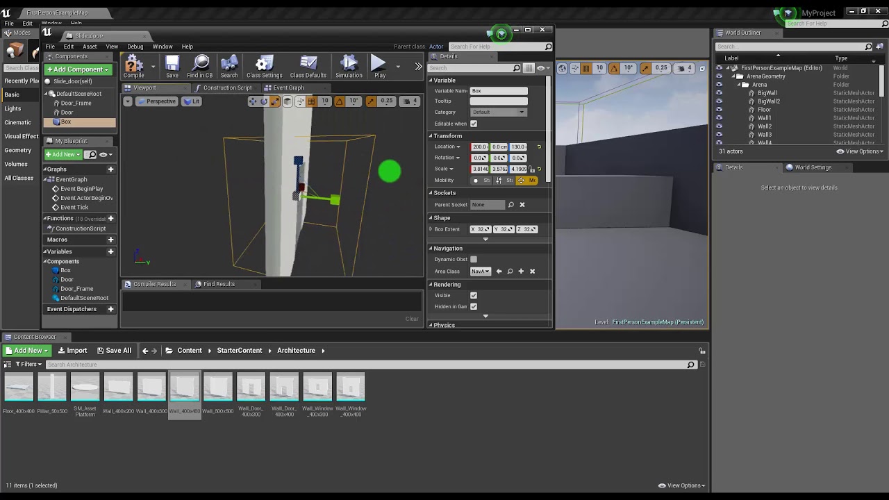The height and width of the screenshot is (500, 889).
Task: Toggle the grid snapping icon in the viewport
Action: (x=313, y=101)
